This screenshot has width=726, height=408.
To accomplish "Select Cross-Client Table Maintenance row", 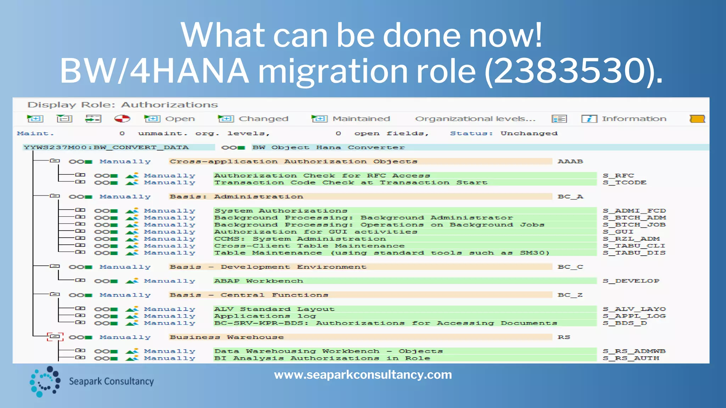I will [405, 246].
